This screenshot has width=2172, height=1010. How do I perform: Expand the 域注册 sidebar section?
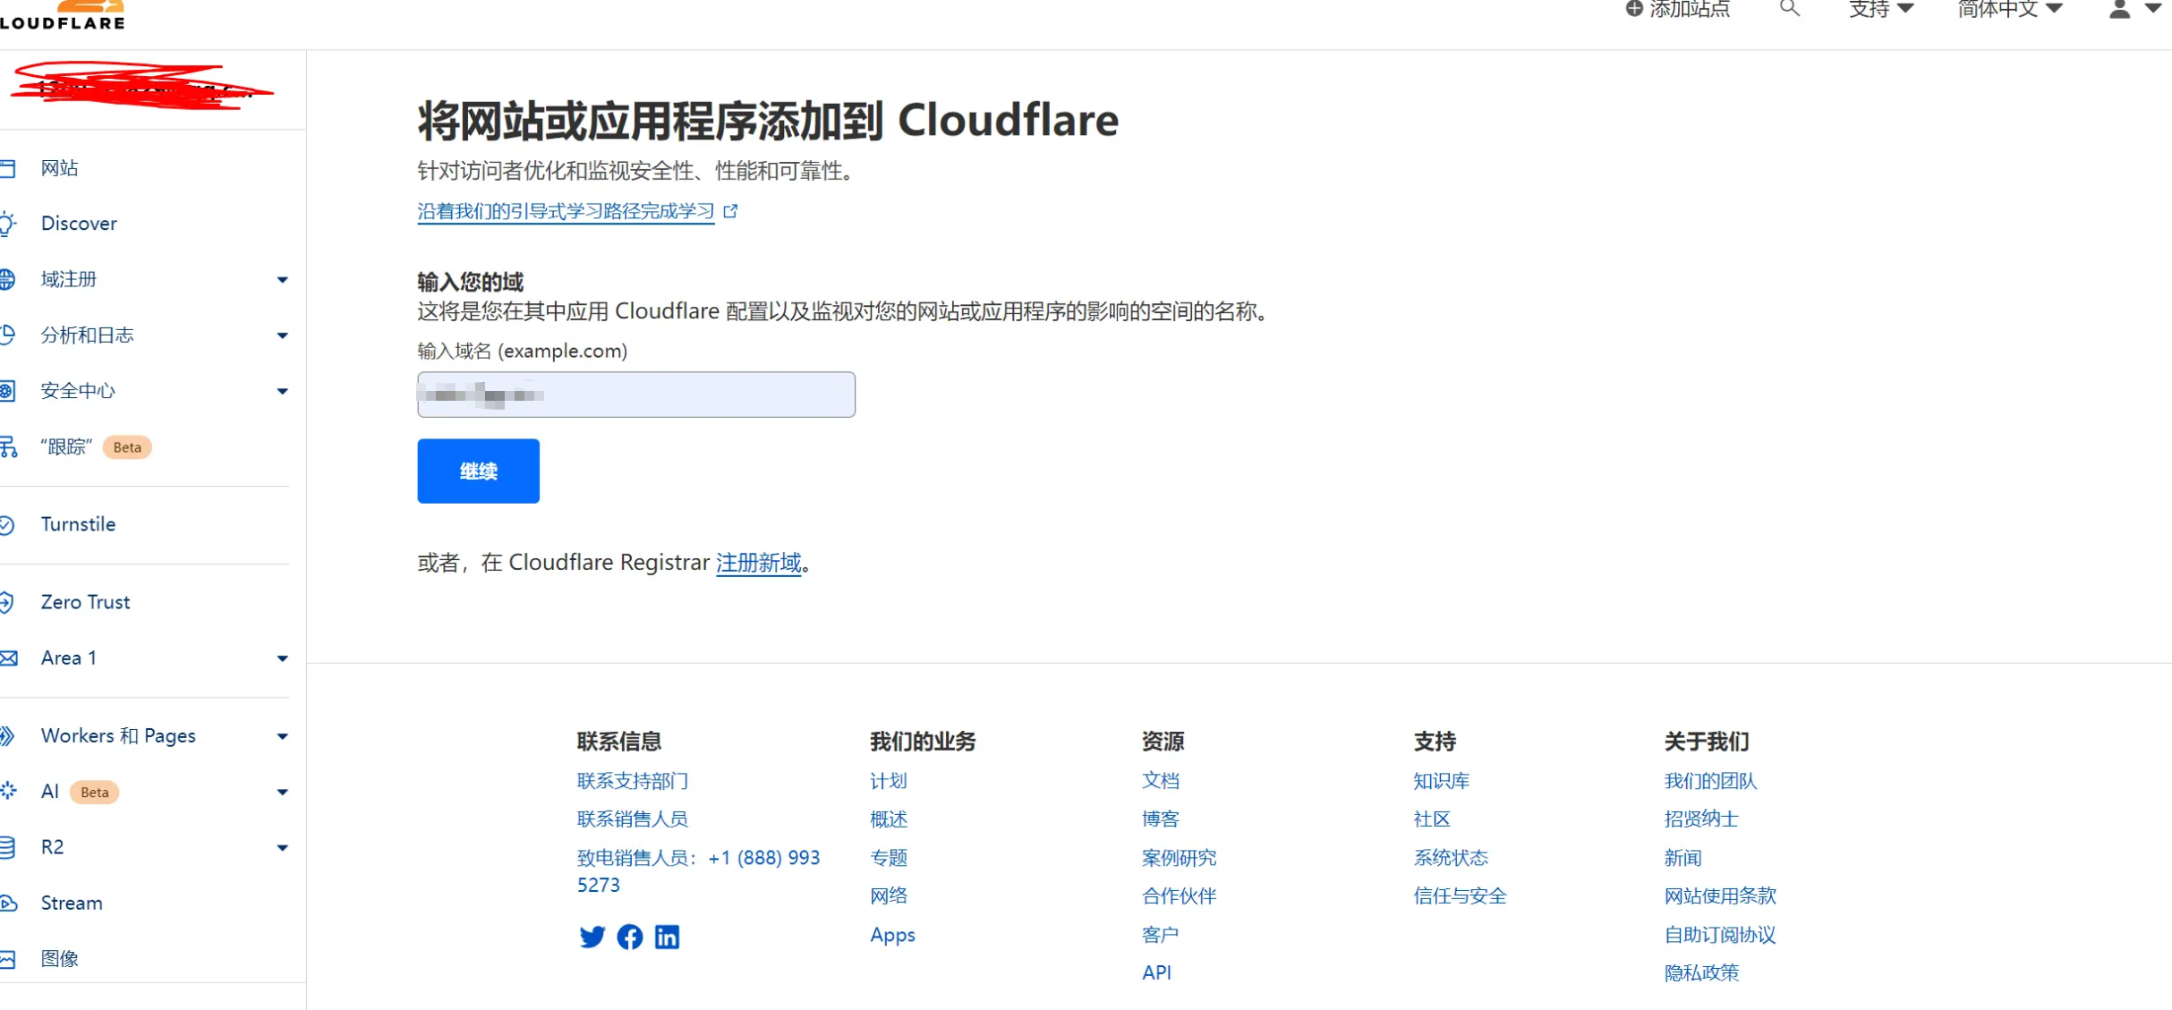[x=282, y=280]
